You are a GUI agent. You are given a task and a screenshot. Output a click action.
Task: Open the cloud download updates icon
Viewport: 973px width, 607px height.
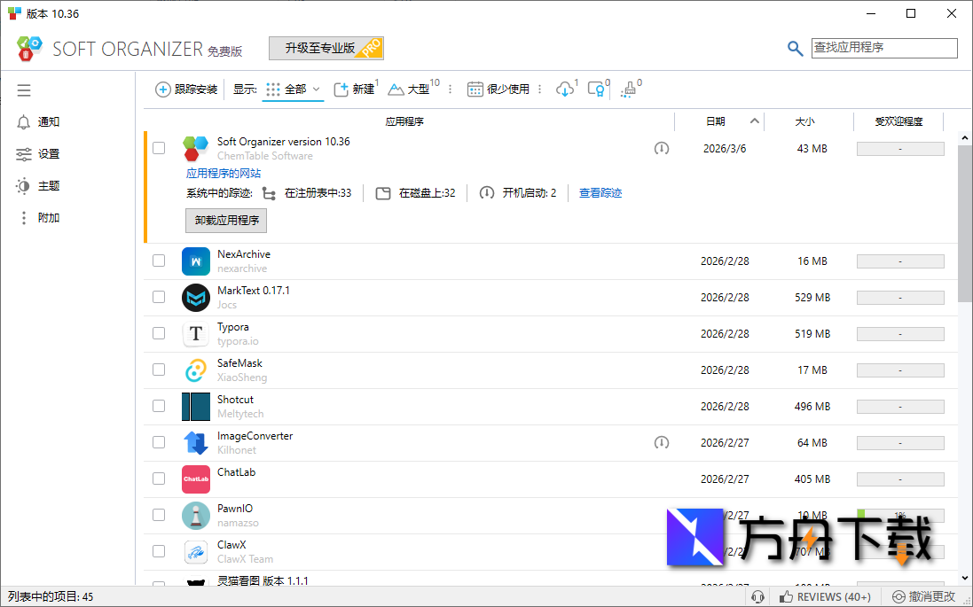coord(565,89)
